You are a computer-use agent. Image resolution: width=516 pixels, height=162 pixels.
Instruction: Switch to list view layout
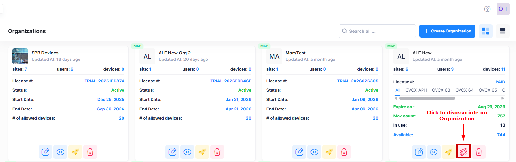pyautogui.click(x=503, y=31)
